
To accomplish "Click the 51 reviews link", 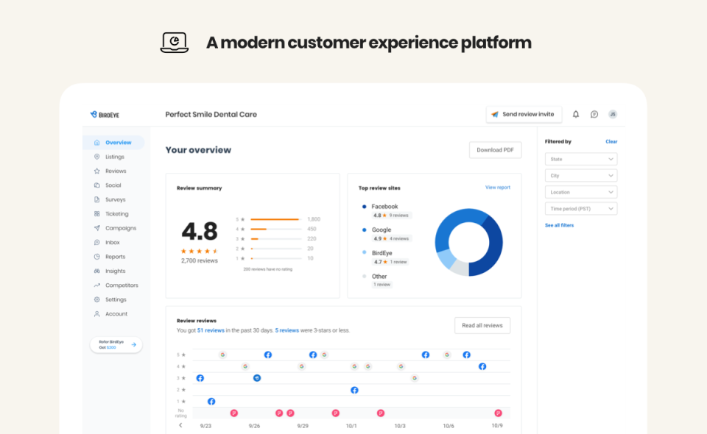I will coord(211,330).
